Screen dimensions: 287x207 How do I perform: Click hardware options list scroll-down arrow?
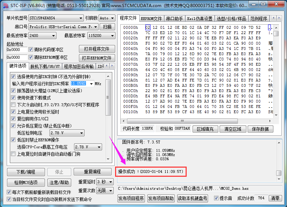point(108,159)
